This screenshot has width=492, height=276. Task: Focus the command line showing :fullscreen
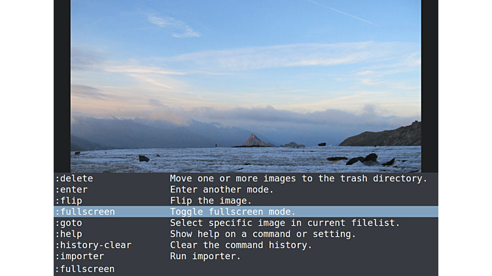pyautogui.click(x=246, y=269)
